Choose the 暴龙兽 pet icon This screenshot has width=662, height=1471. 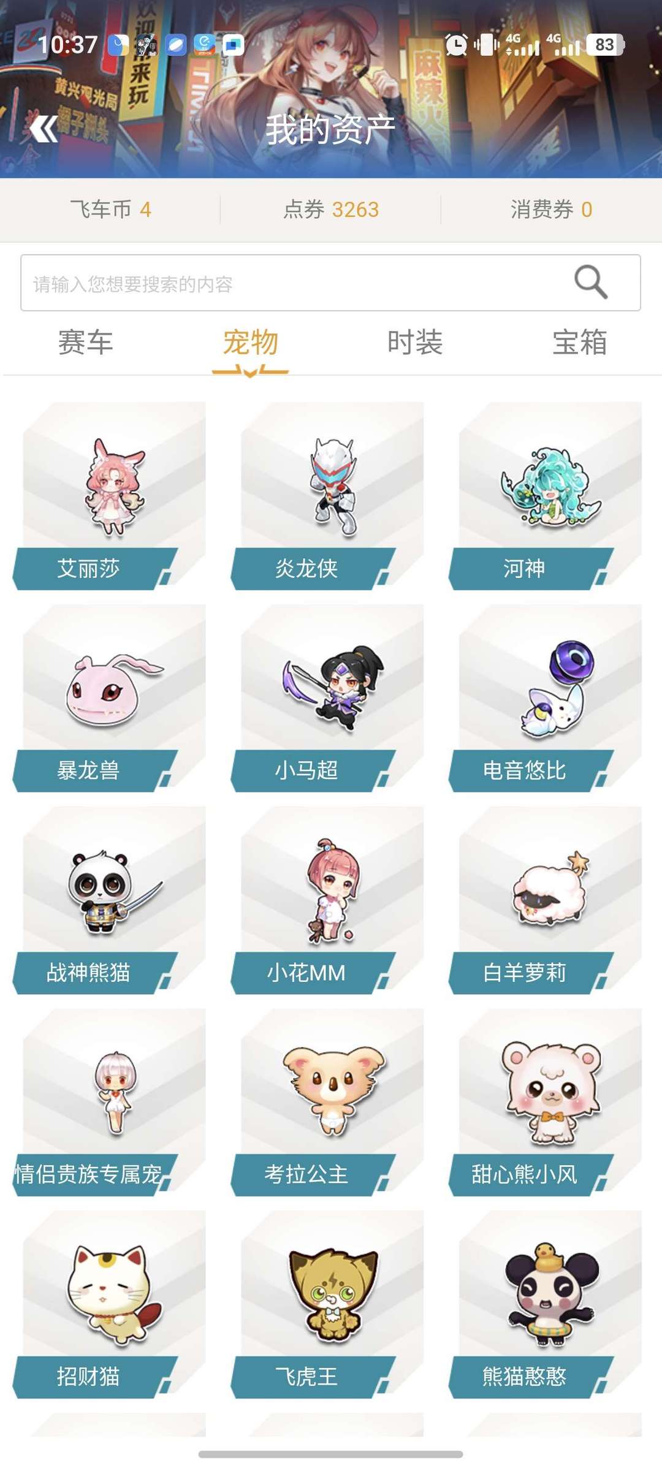(115, 690)
